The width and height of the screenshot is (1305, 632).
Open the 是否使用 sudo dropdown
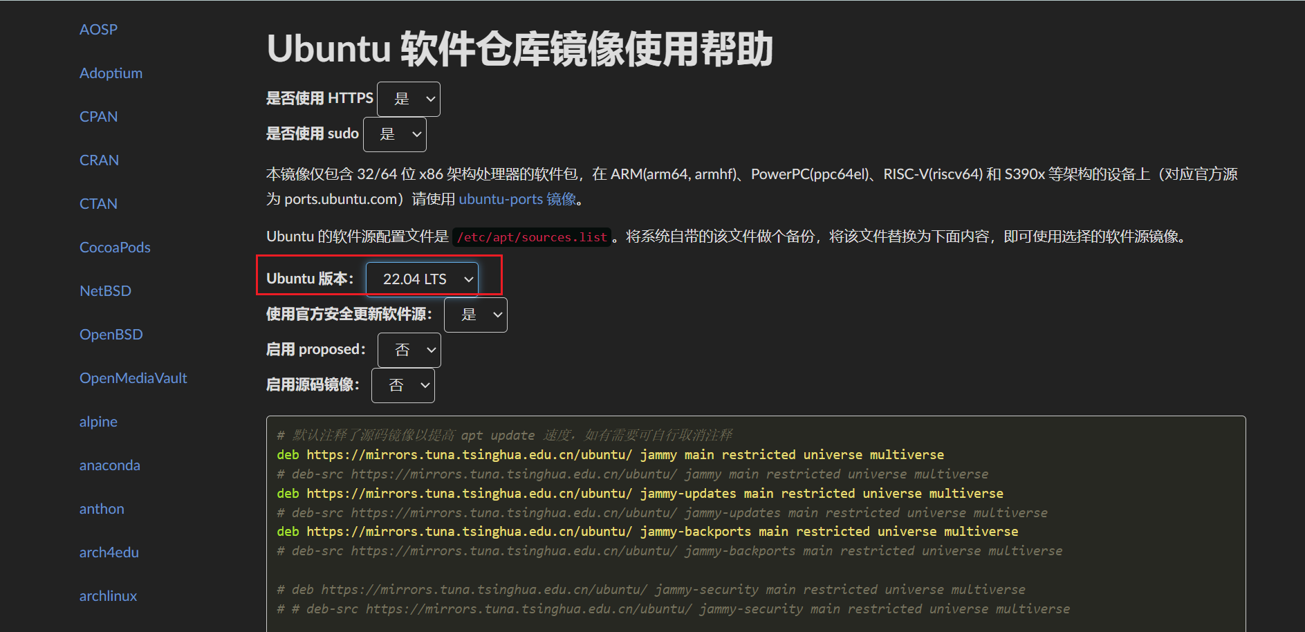pos(395,134)
